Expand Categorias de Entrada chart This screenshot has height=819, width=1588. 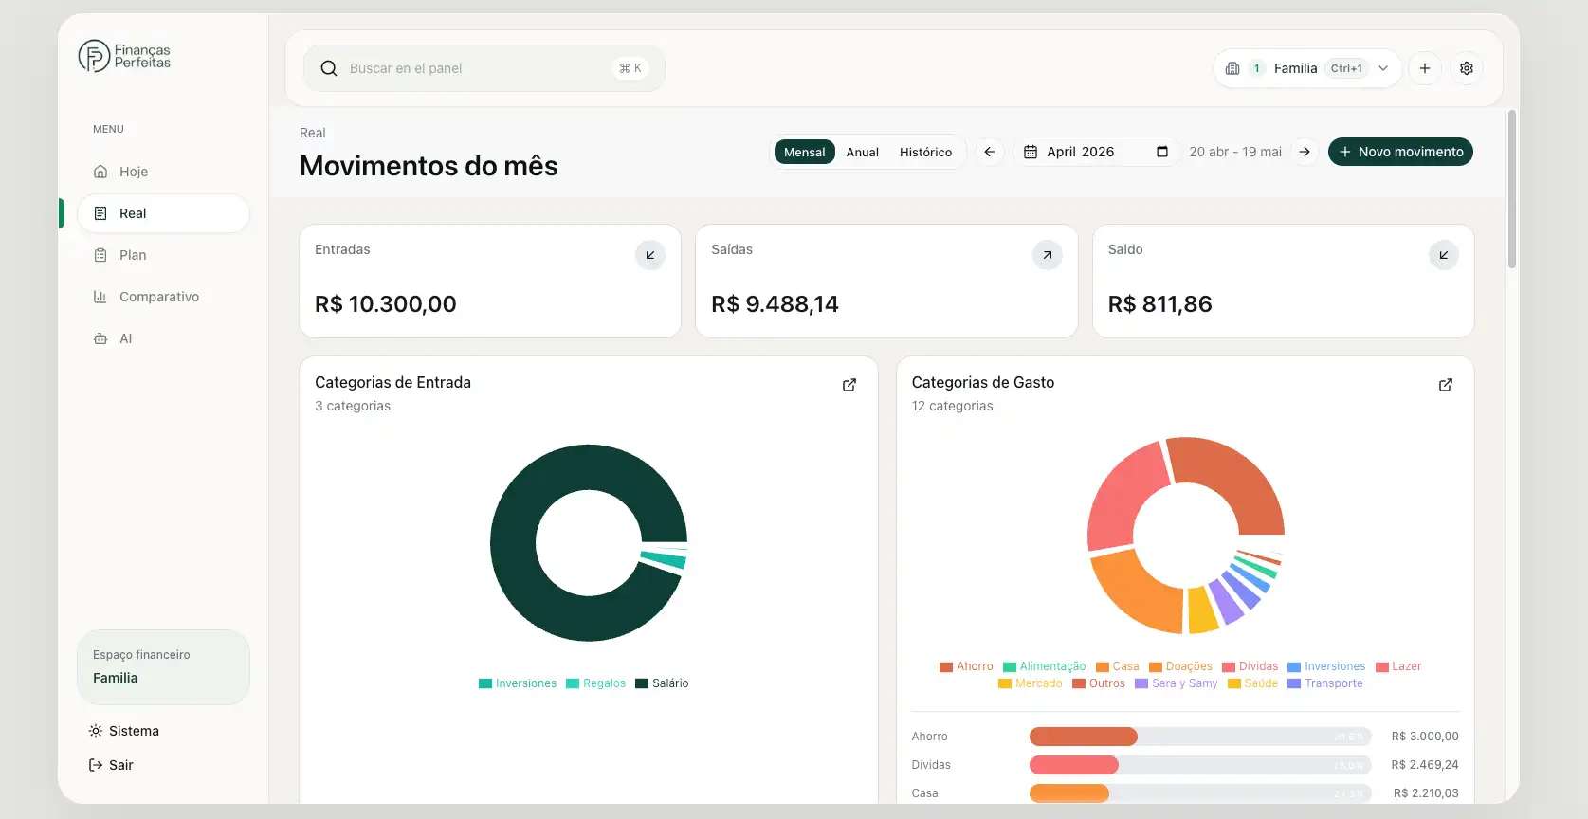849,385
